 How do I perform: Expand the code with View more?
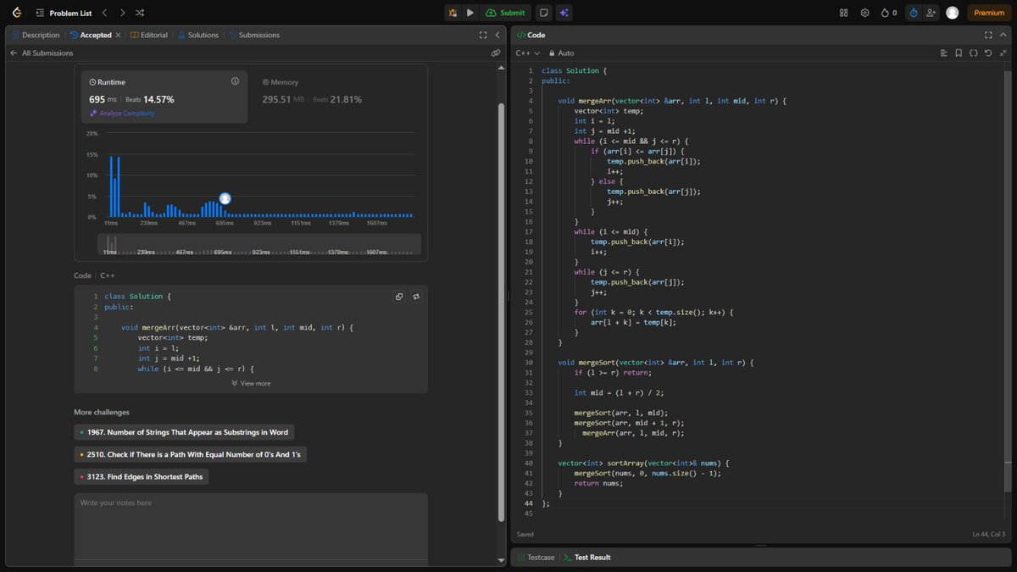(x=250, y=382)
